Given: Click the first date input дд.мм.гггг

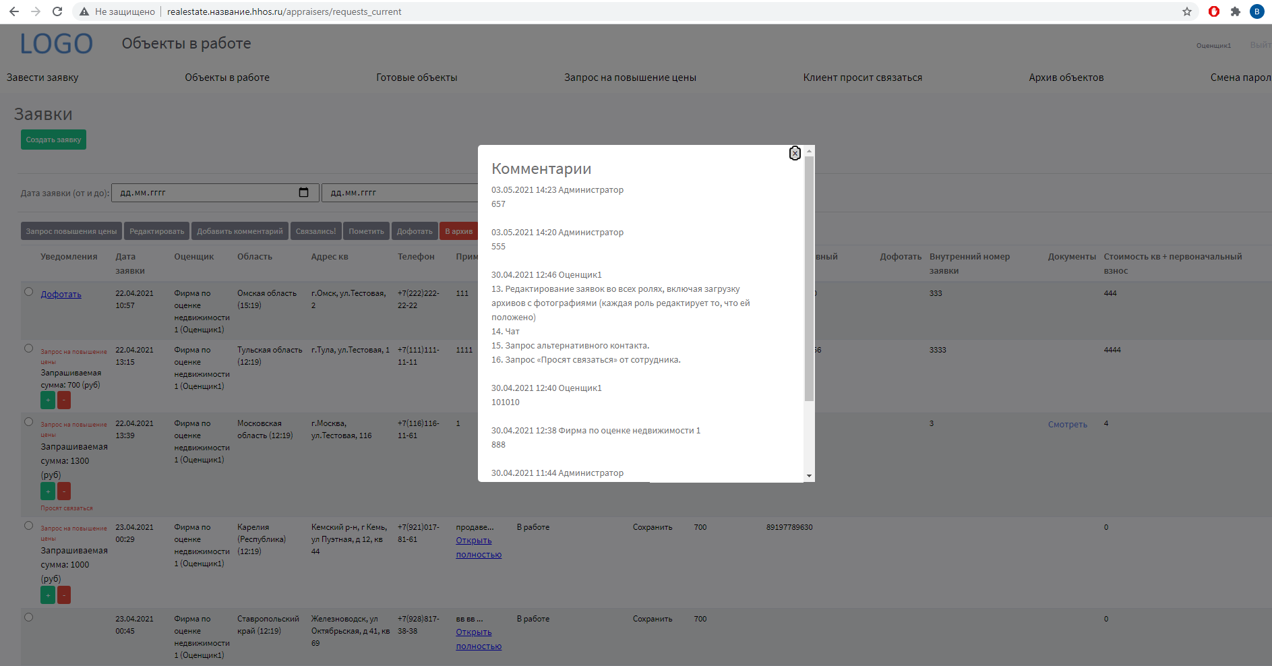Looking at the screenshot, I should (215, 193).
